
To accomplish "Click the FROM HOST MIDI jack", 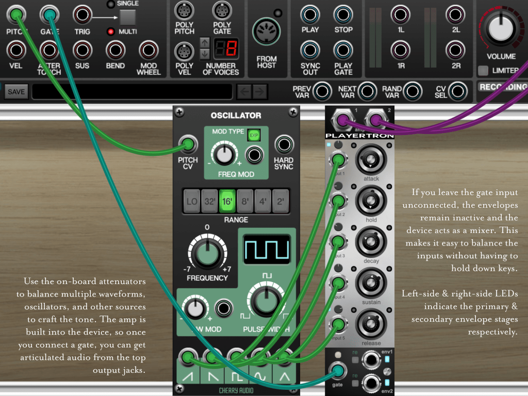I will click(266, 31).
